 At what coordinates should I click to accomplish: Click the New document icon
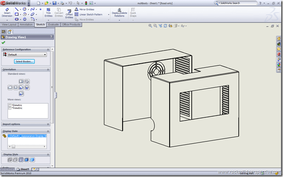coord(38,3)
